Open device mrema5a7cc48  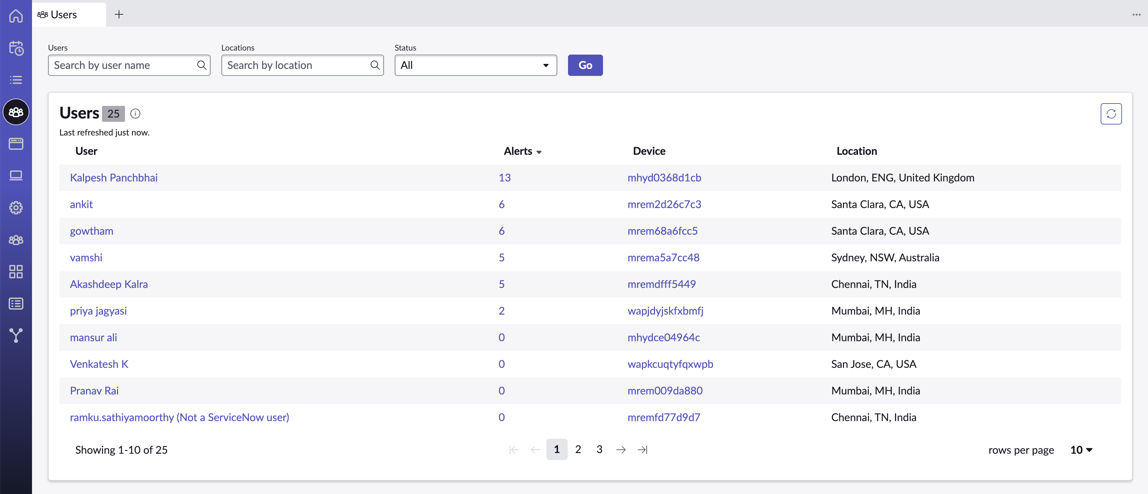click(x=663, y=258)
